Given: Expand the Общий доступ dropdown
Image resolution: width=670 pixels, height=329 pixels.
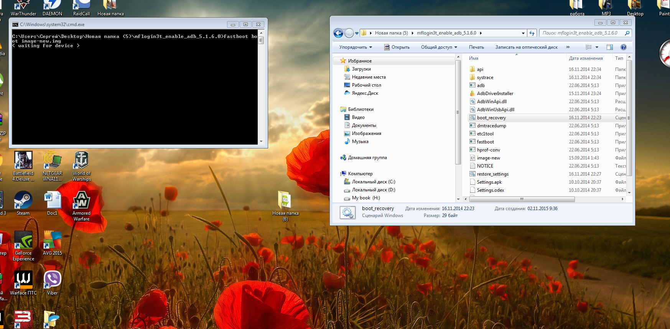Looking at the screenshot, I should (439, 47).
